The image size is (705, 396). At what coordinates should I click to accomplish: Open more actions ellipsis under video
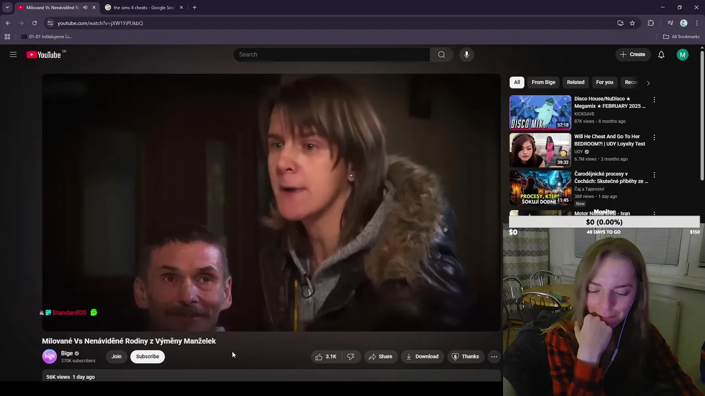[x=494, y=356]
